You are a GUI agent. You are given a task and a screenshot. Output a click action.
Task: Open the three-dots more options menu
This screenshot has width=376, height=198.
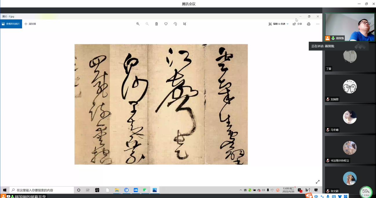pos(318,24)
